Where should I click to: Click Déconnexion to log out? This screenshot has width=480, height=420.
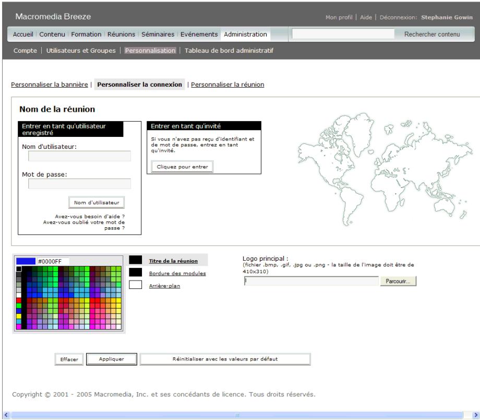[398, 17]
